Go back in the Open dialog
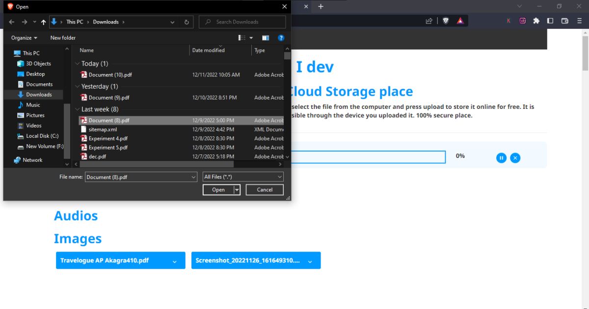This screenshot has height=309, width=589. click(12, 22)
